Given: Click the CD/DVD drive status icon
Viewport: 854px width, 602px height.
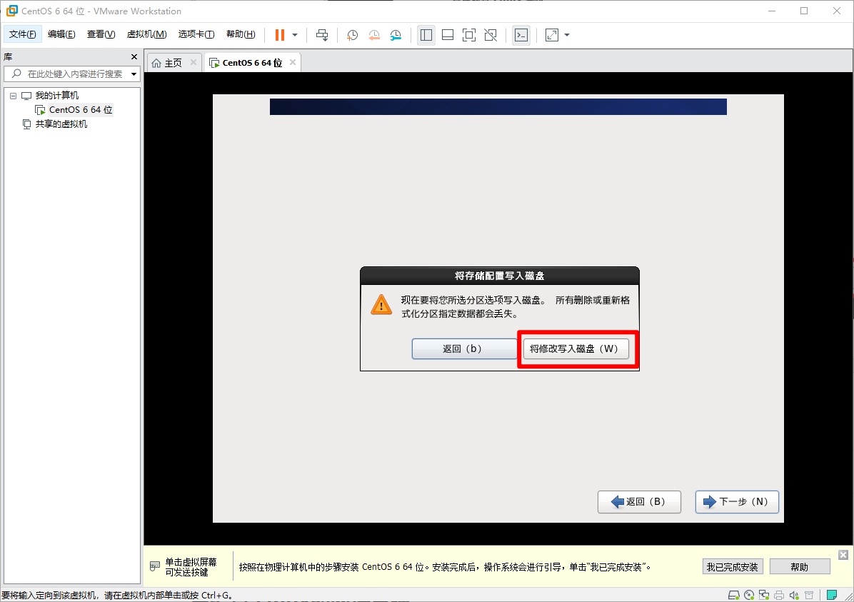Looking at the screenshot, I should pos(749,595).
